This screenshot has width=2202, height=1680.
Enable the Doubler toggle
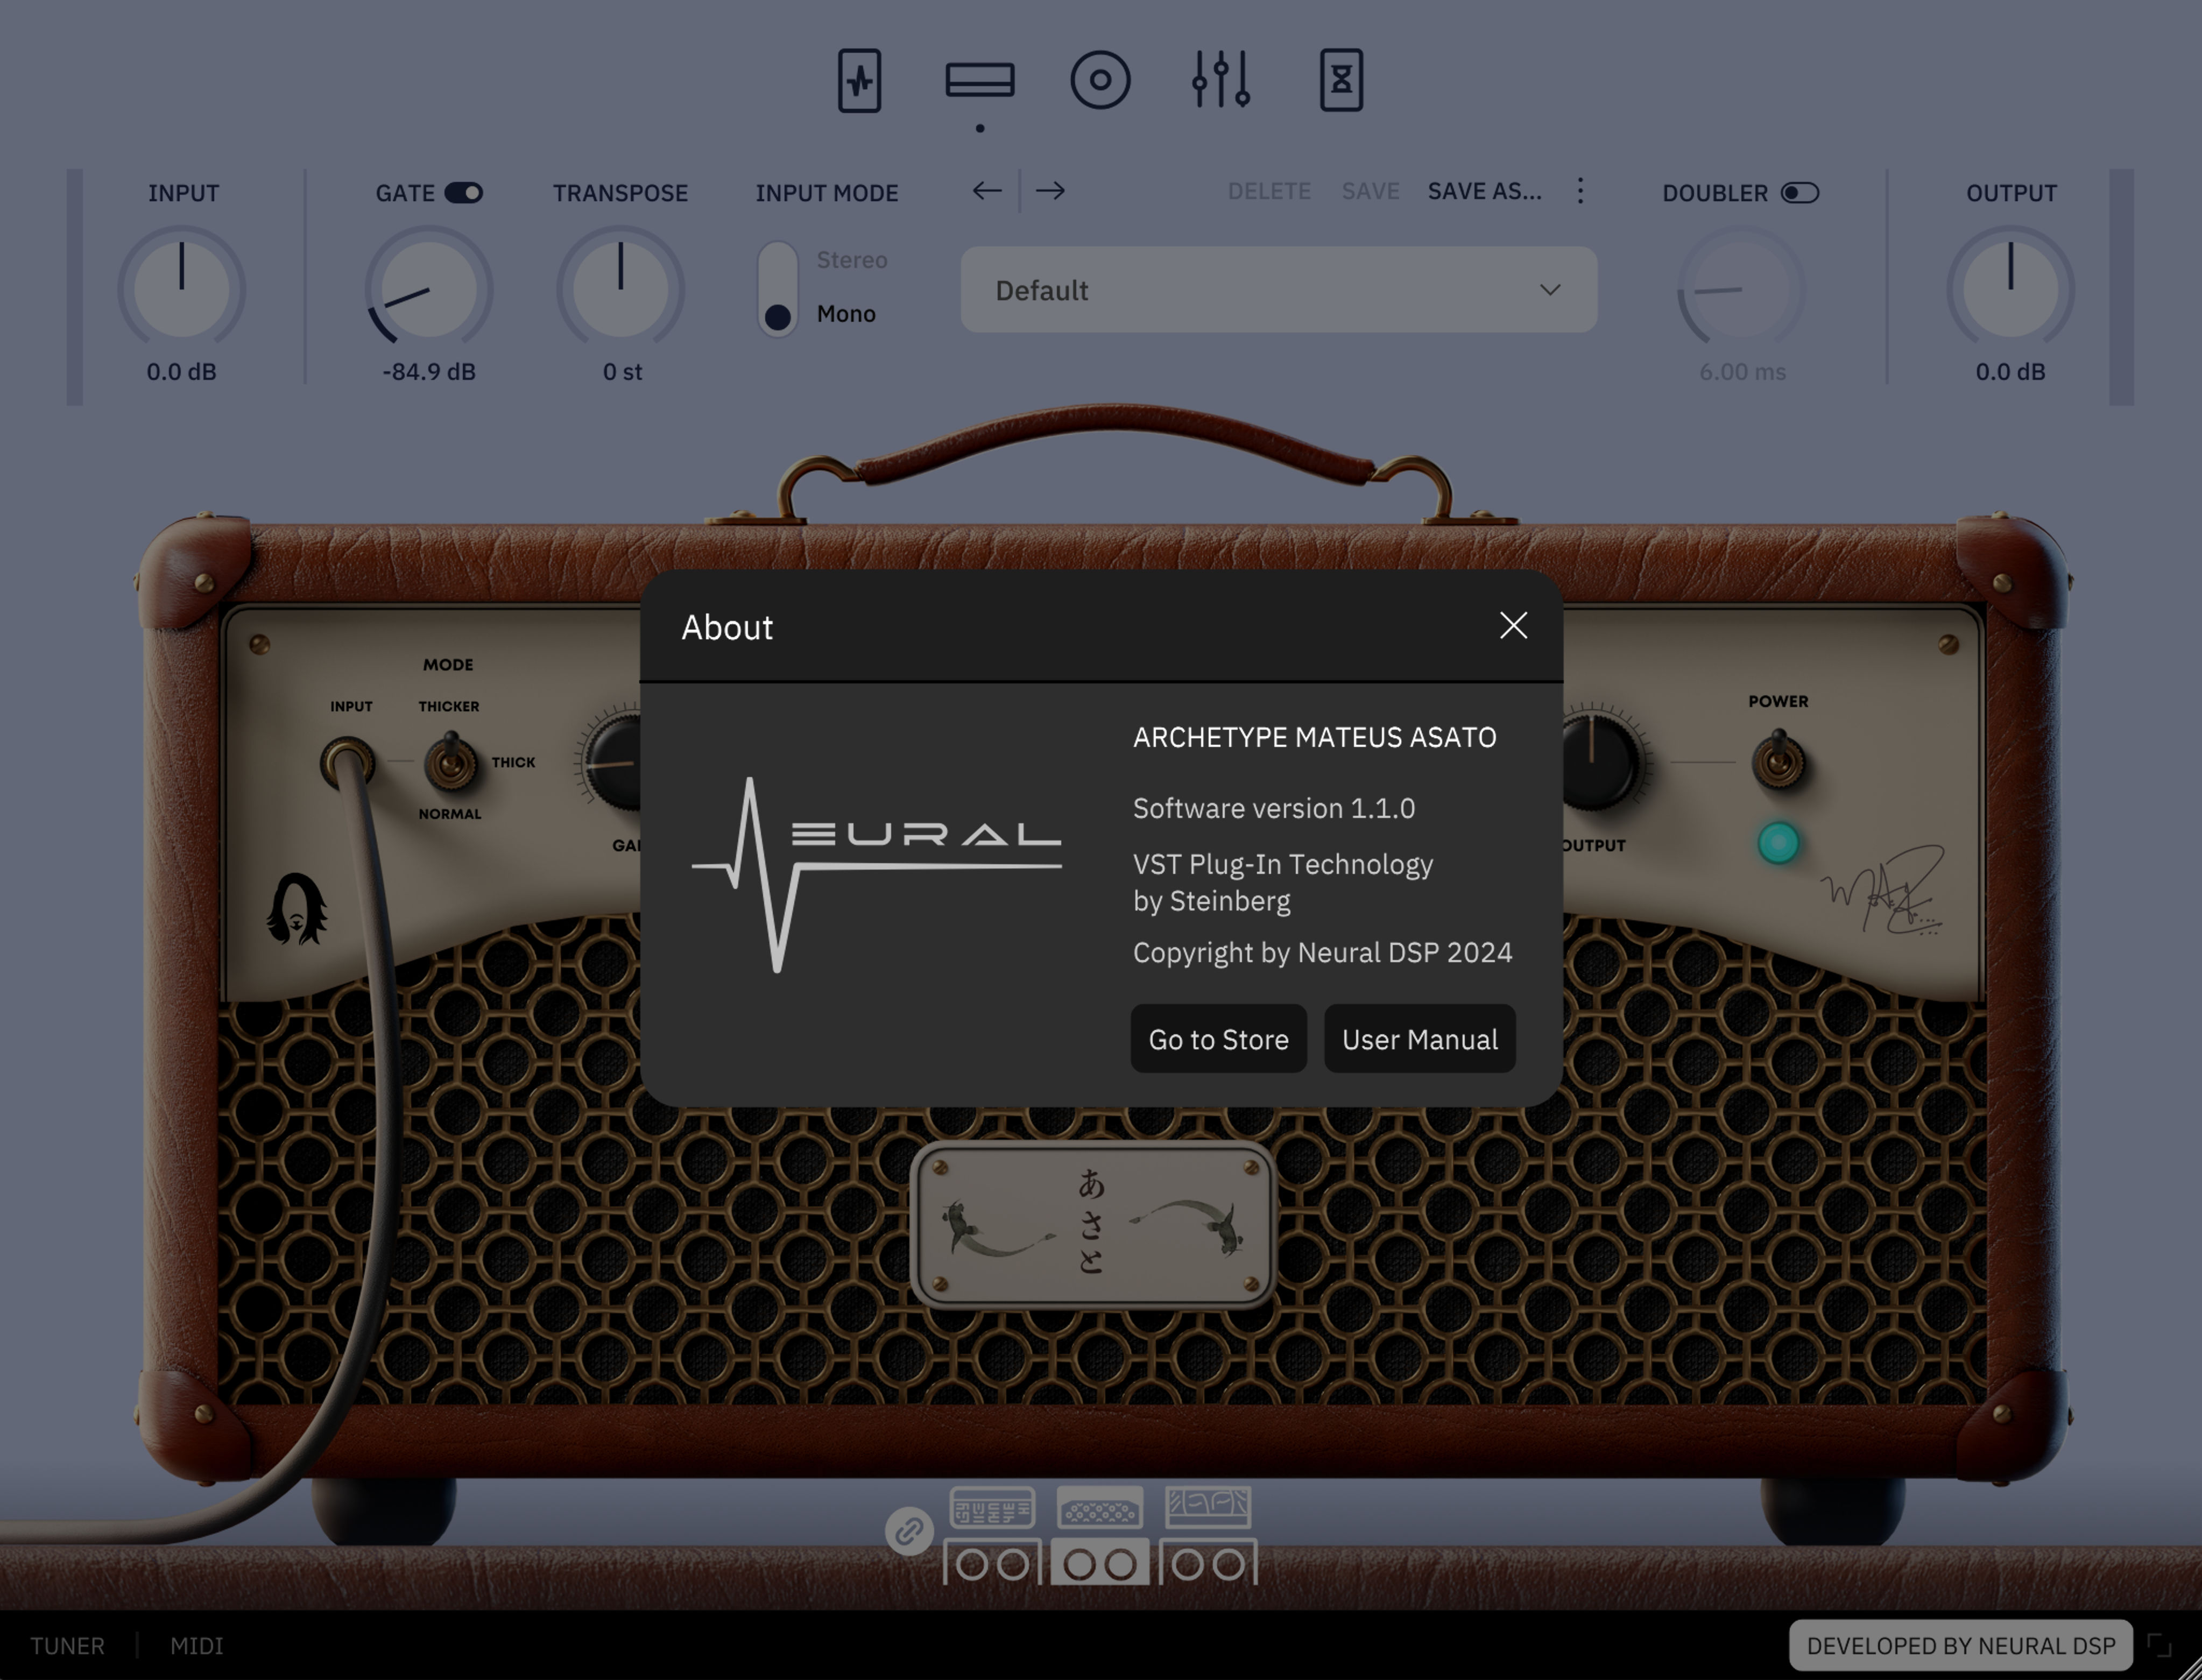(1799, 193)
